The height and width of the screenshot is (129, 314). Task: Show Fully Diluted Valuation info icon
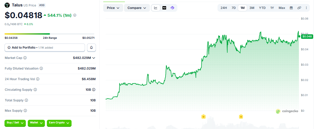pos(41,68)
